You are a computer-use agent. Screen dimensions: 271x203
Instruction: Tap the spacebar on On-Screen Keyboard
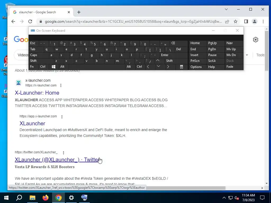pyautogui.click(x=97, y=67)
